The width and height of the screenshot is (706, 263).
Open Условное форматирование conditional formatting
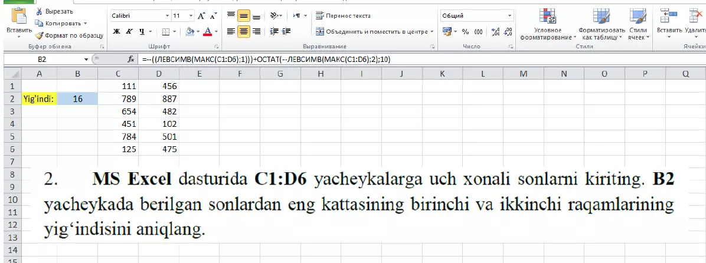tap(547, 25)
